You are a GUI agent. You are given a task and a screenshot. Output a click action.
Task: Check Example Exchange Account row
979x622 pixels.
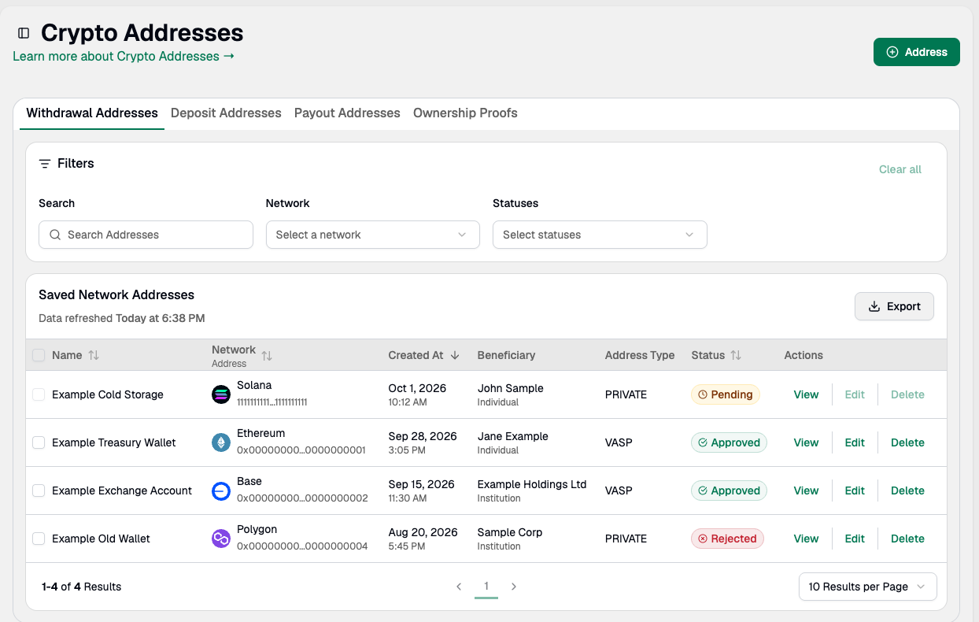click(x=39, y=491)
